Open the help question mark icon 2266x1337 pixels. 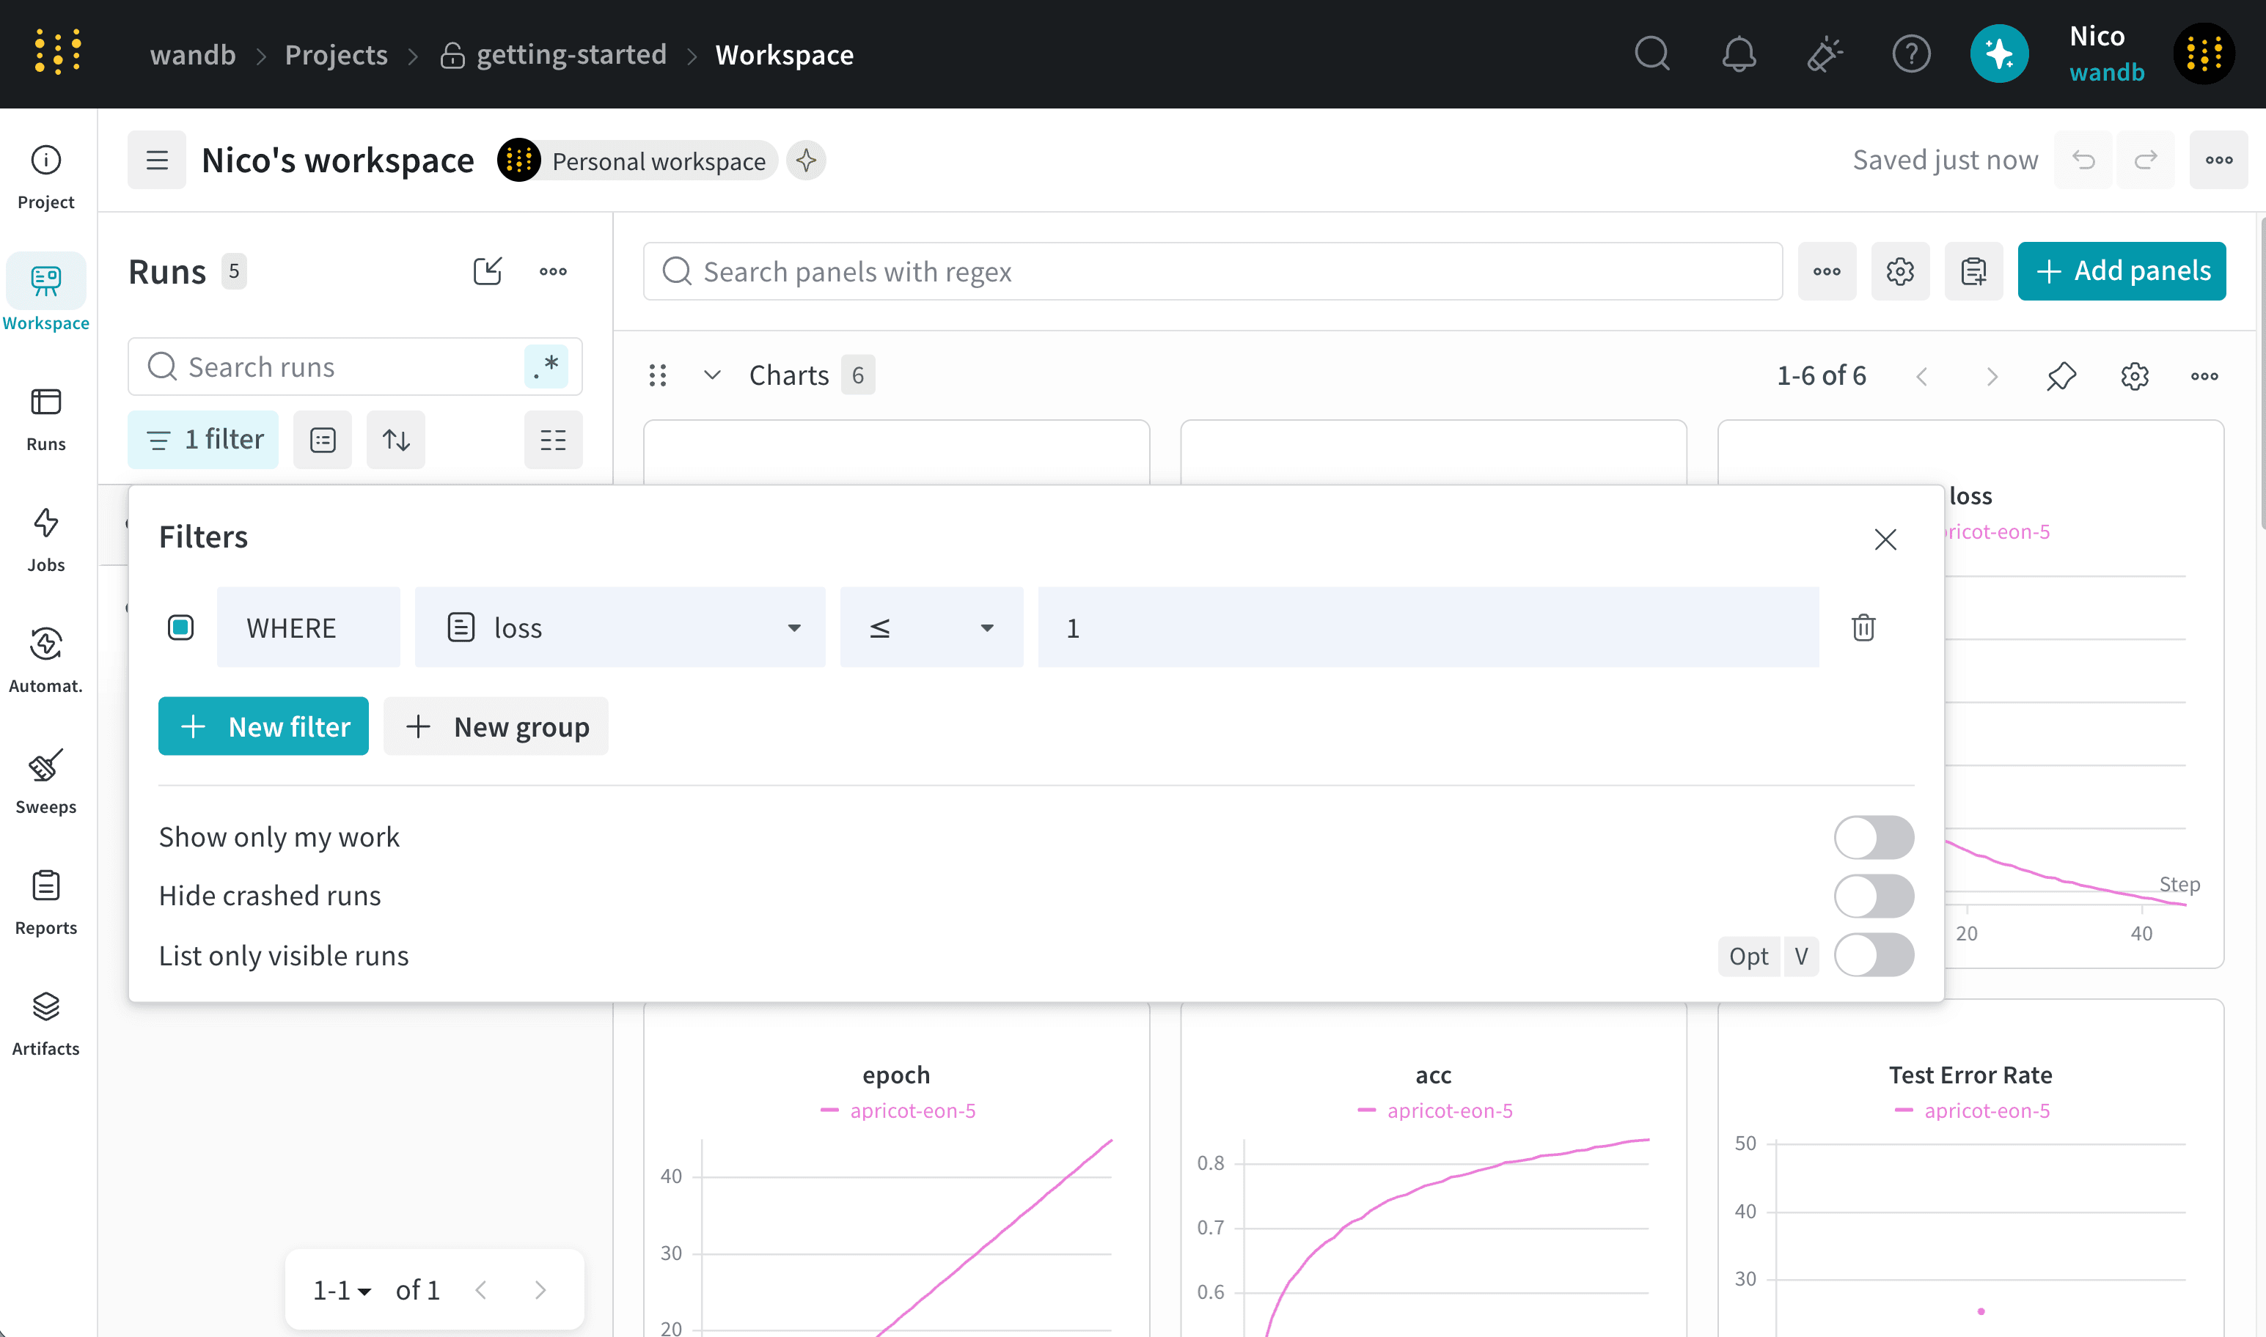[x=1911, y=54]
